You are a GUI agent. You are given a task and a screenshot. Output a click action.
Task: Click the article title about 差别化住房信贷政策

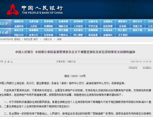(75, 52)
